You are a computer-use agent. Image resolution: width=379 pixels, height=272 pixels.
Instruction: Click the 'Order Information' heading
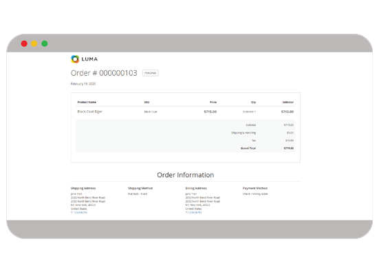pyautogui.click(x=186, y=175)
